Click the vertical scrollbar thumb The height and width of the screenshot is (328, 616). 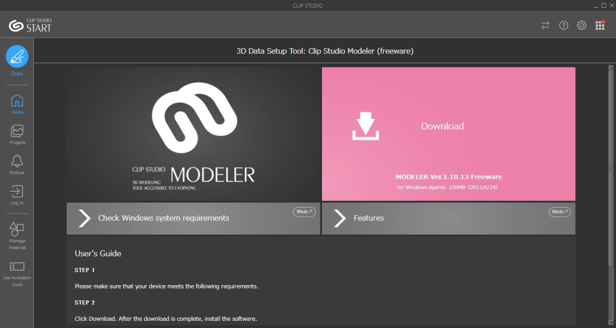click(611, 168)
